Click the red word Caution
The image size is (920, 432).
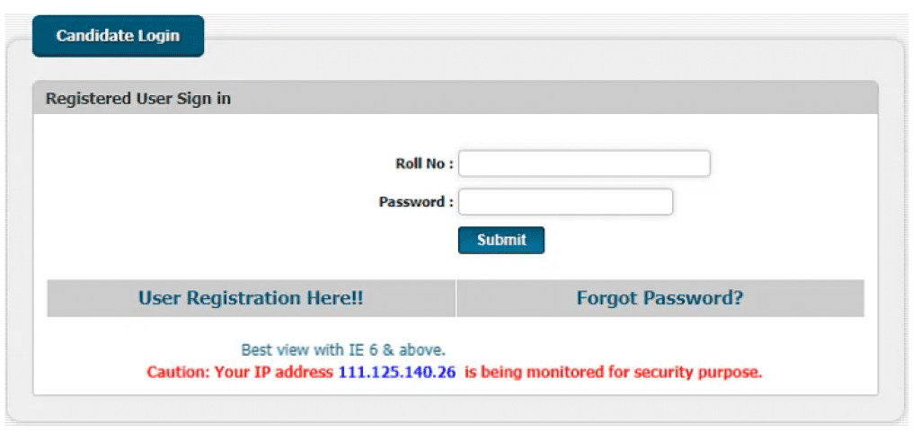pyautogui.click(x=178, y=372)
